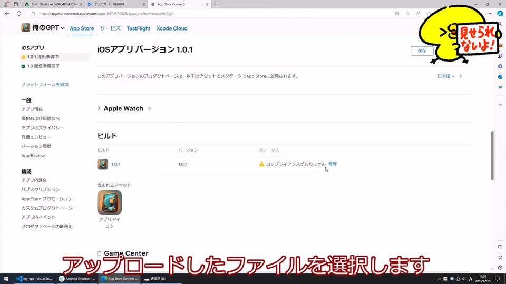The width and height of the screenshot is (506, 284).
Task: Click the help icon beside Apple Watch
Action: [149, 109]
